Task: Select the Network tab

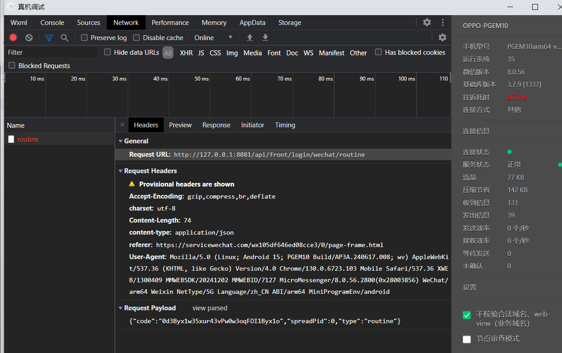Action: (126, 23)
